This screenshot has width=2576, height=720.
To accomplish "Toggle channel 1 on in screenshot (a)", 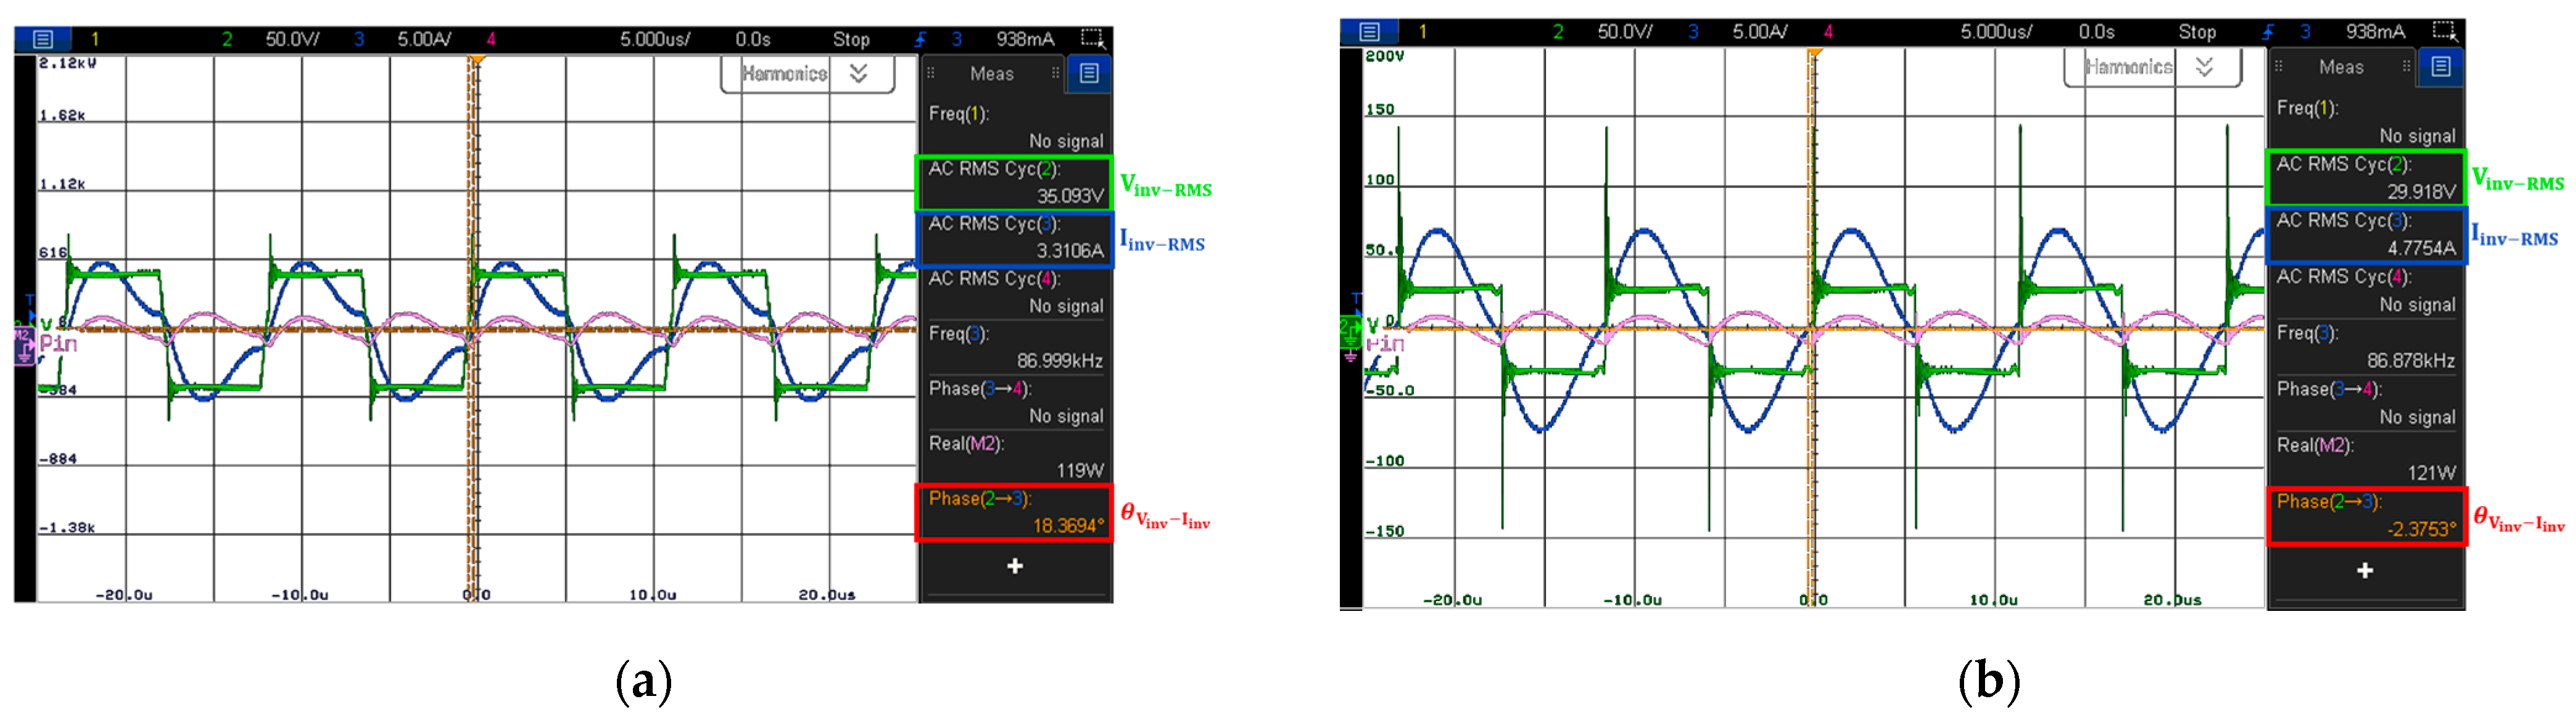I will coord(95,39).
